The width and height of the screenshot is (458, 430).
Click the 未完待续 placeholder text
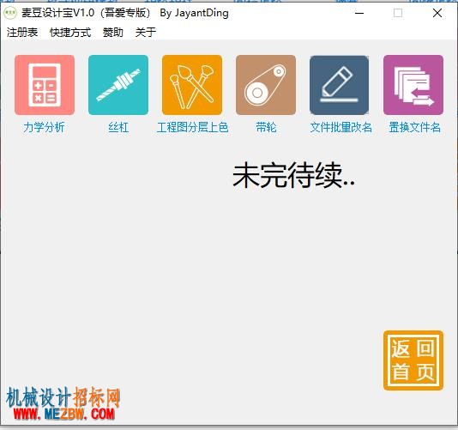pyautogui.click(x=293, y=175)
